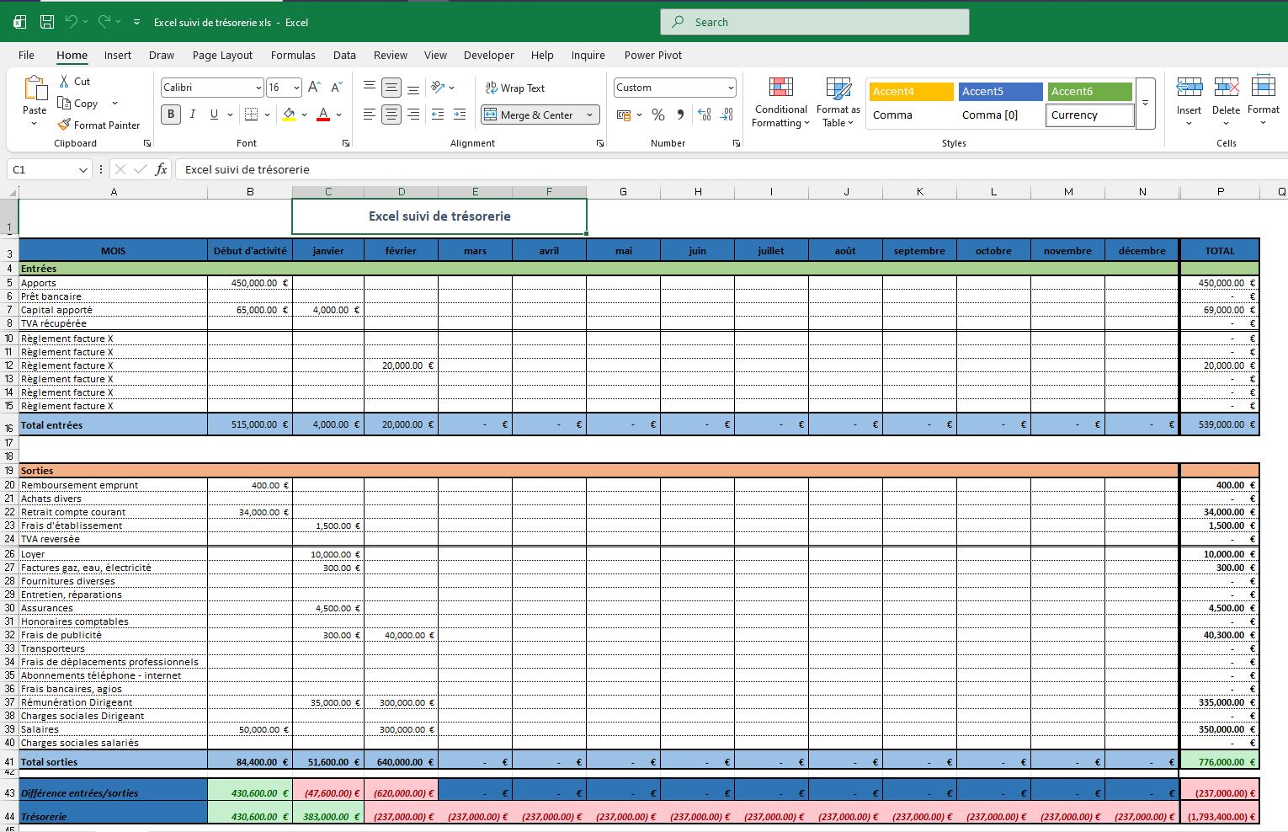The height and width of the screenshot is (832, 1288).
Task: Click the Insert Function fx icon
Action: (x=161, y=169)
